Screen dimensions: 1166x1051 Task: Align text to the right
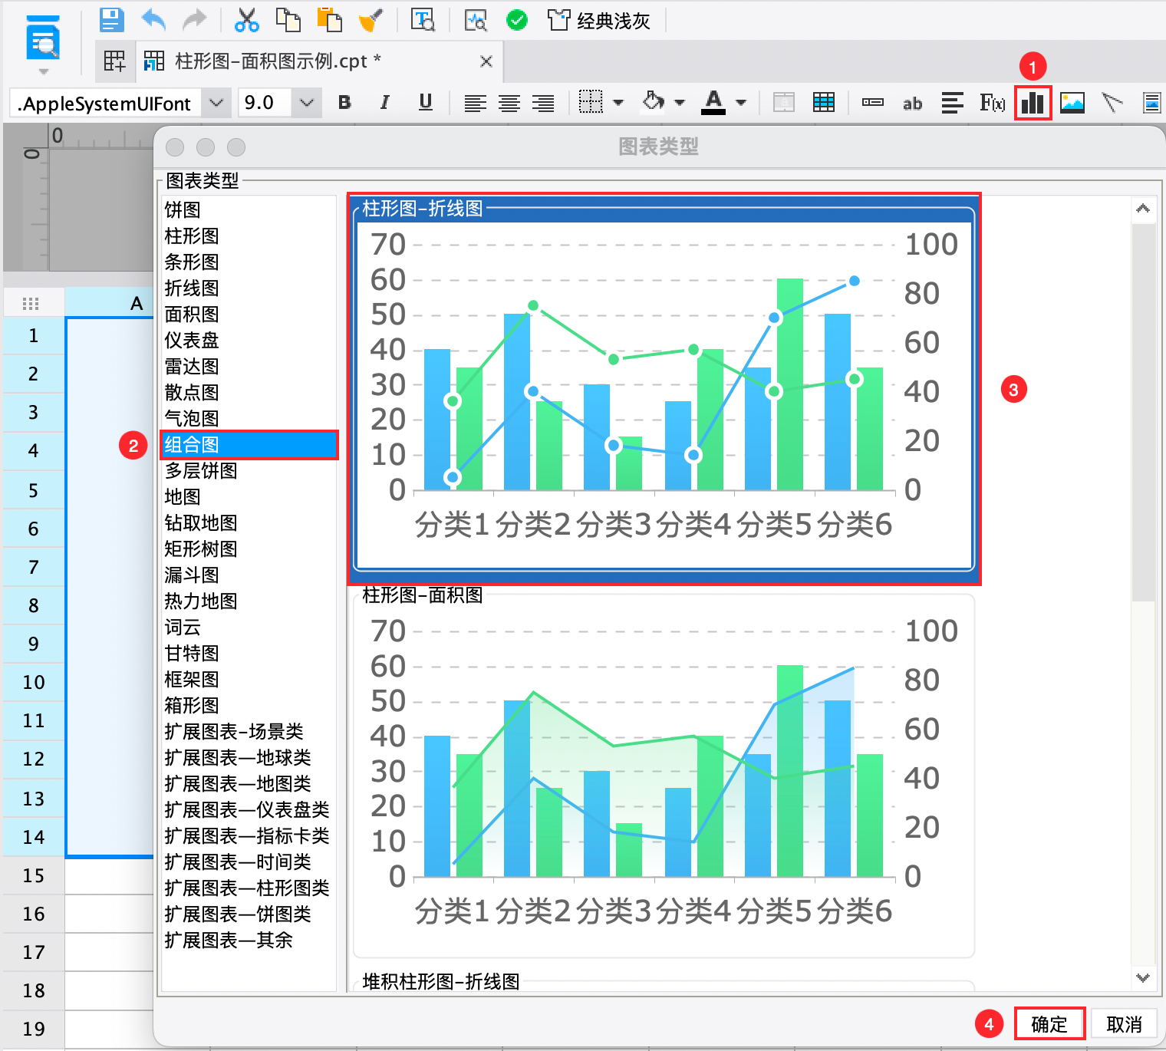click(x=543, y=103)
